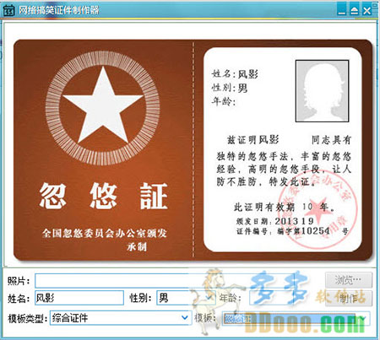Viewport: 380px width, 340px height.
Task: Click the 颁发日期 201319 text
Action: (x=275, y=221)
